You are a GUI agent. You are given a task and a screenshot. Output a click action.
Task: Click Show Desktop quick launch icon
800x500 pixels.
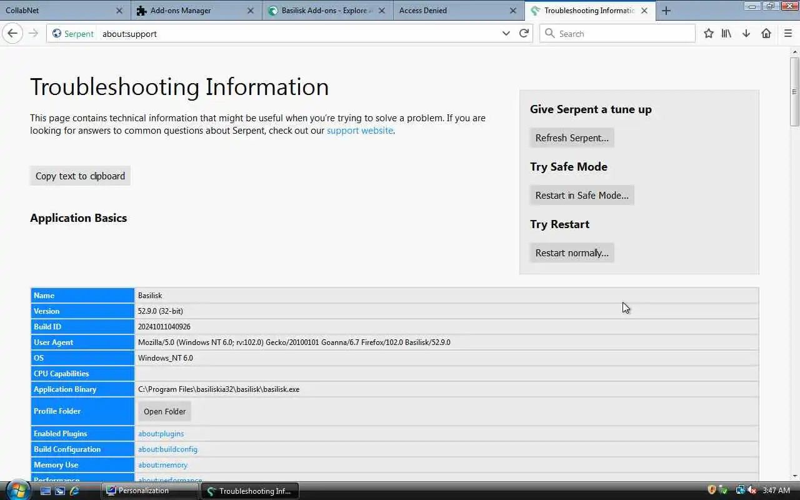(x=46, y=491)
